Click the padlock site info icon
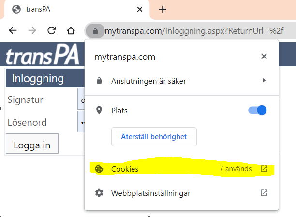 pyautogui.click(x=95, y=31)
